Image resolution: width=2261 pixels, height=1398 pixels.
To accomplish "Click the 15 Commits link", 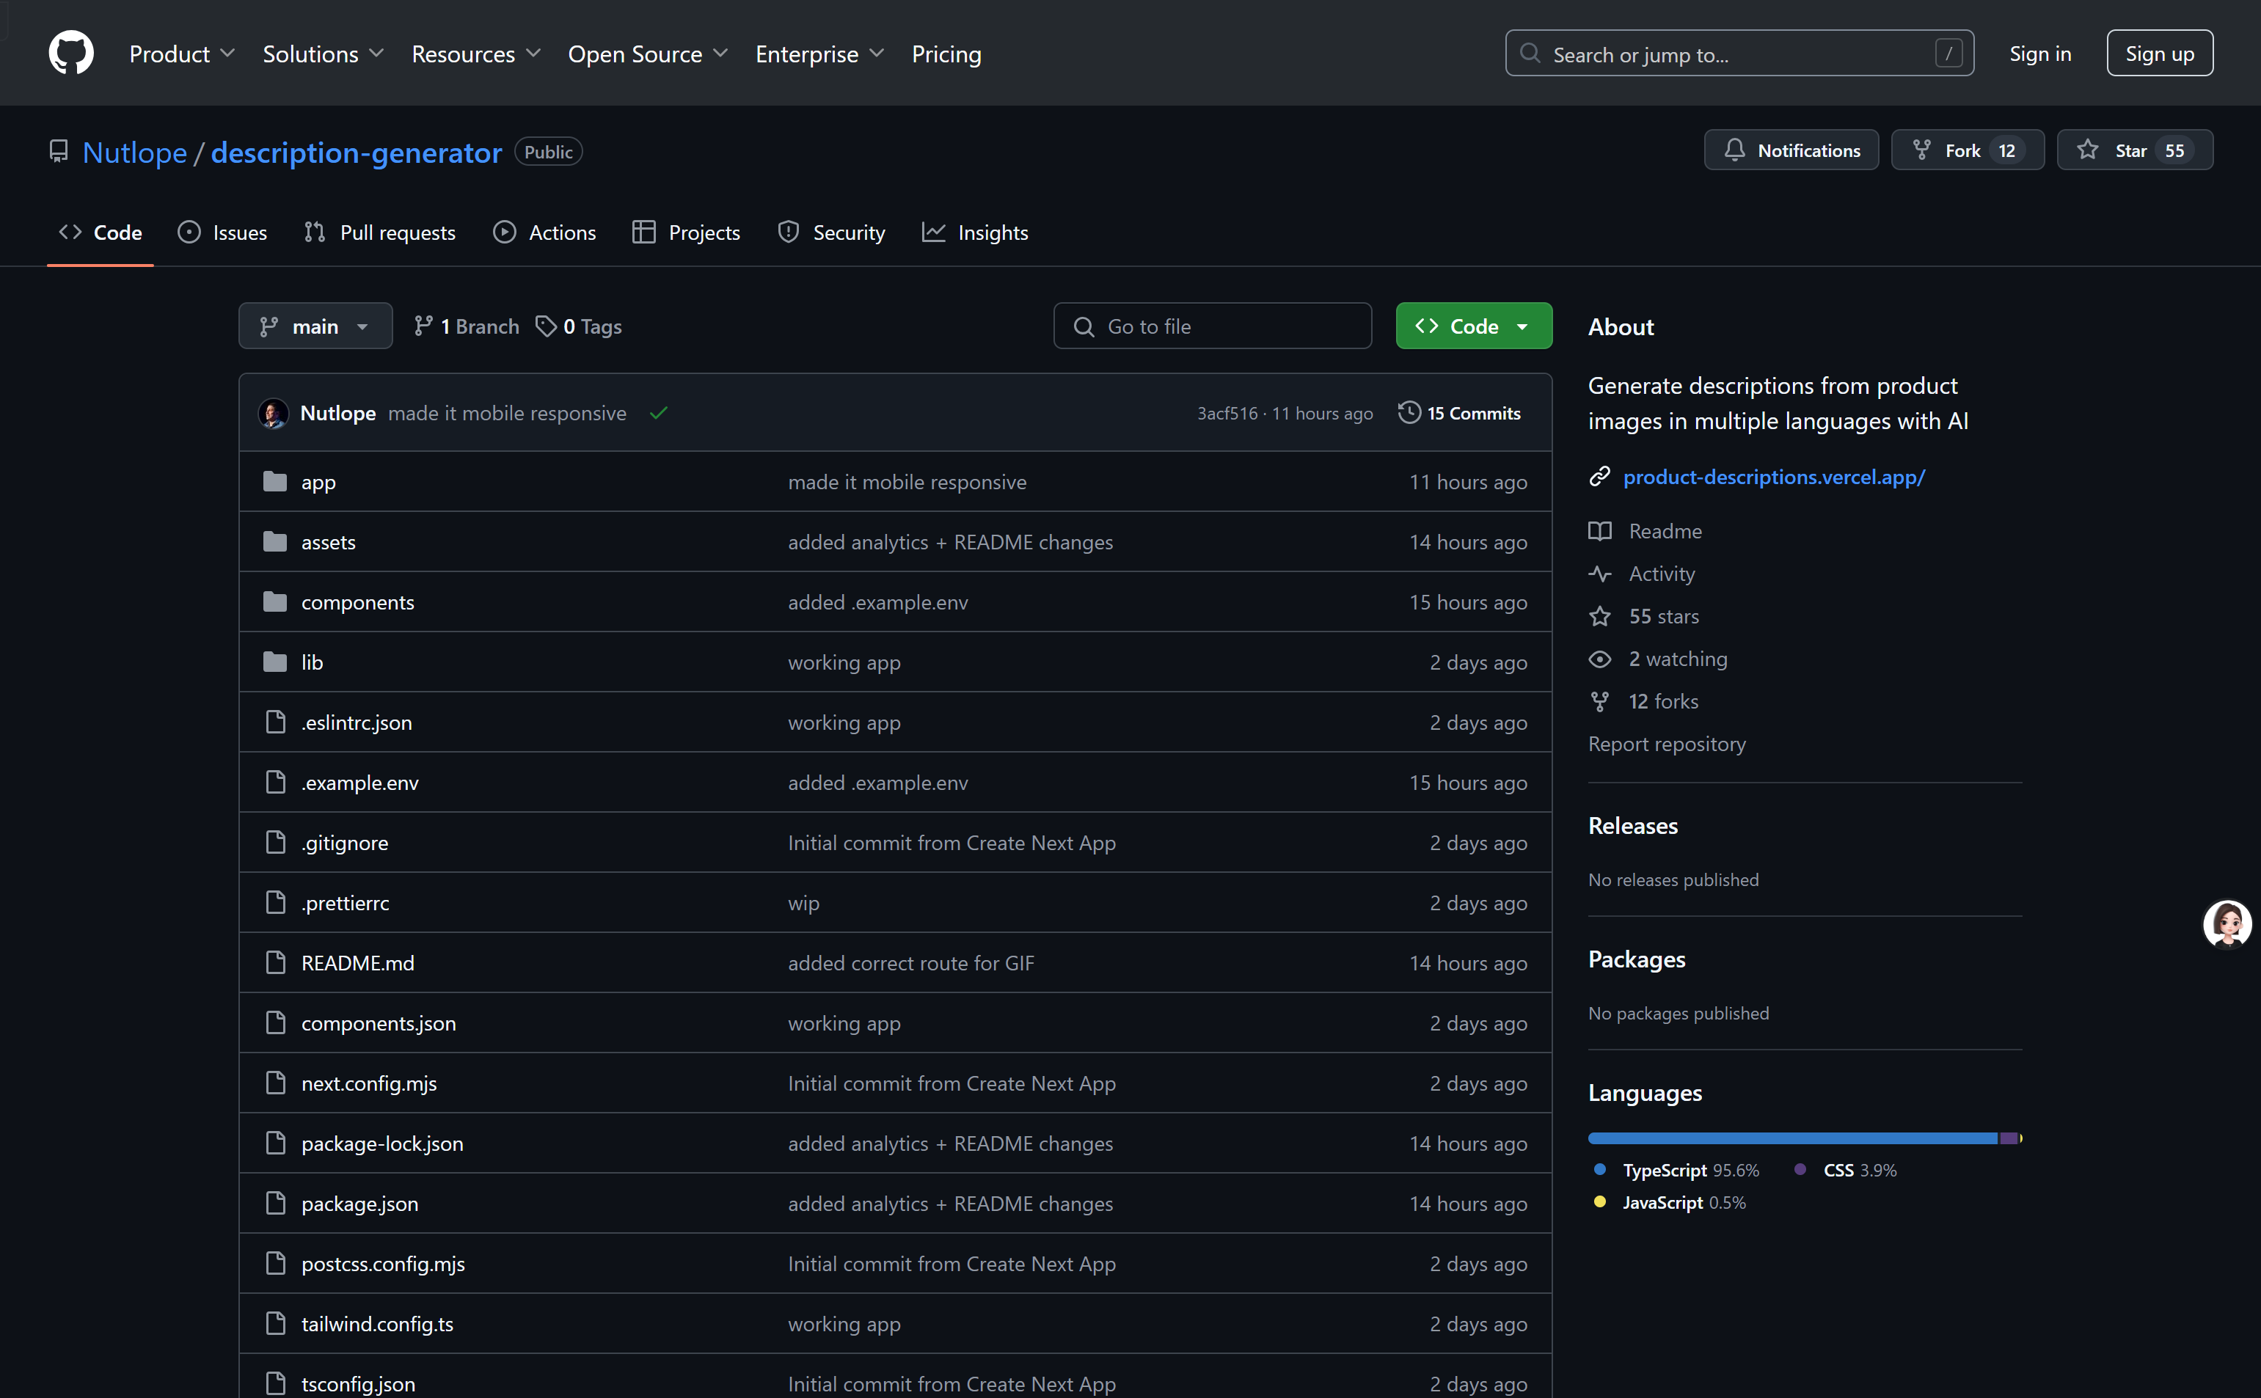I will 1459,412.
